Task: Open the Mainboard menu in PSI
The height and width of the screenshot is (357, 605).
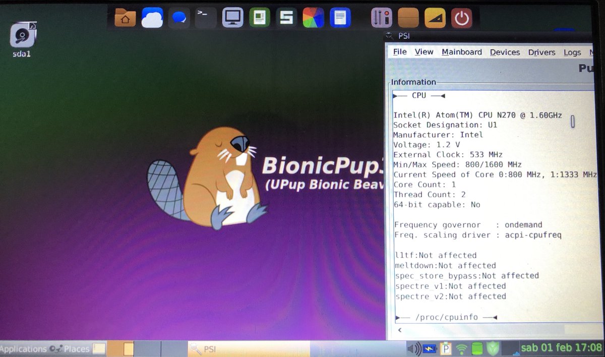Action: pos(462,52)
